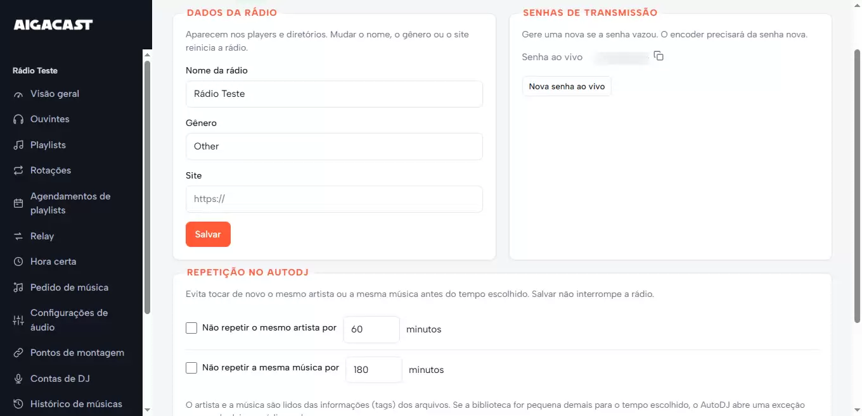Click the REPETIÇÃO NO AUTODJ heading
862x416 pixels.
point(248,272)
